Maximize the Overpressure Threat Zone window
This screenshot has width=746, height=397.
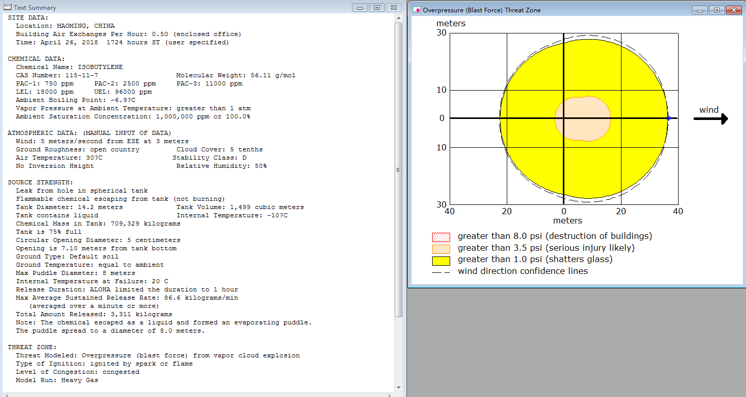717,10
